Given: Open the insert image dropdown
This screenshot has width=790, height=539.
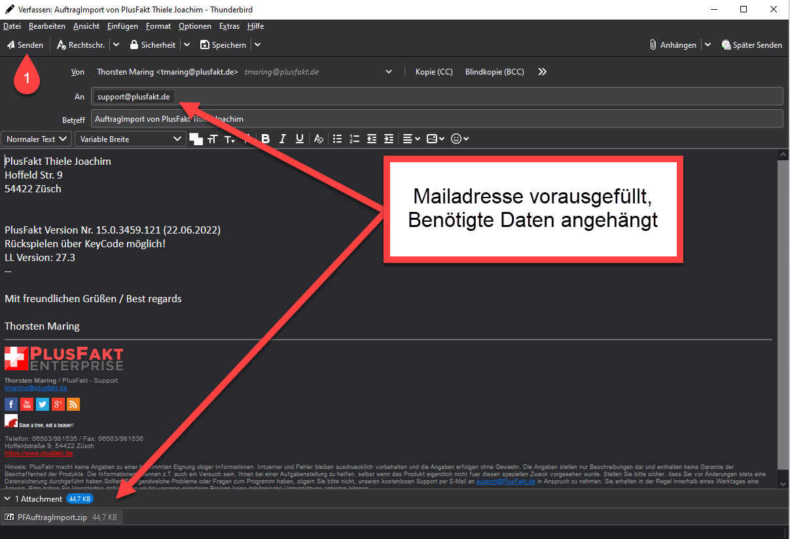Looking at the screenshot, I should (x=435, y=139).
